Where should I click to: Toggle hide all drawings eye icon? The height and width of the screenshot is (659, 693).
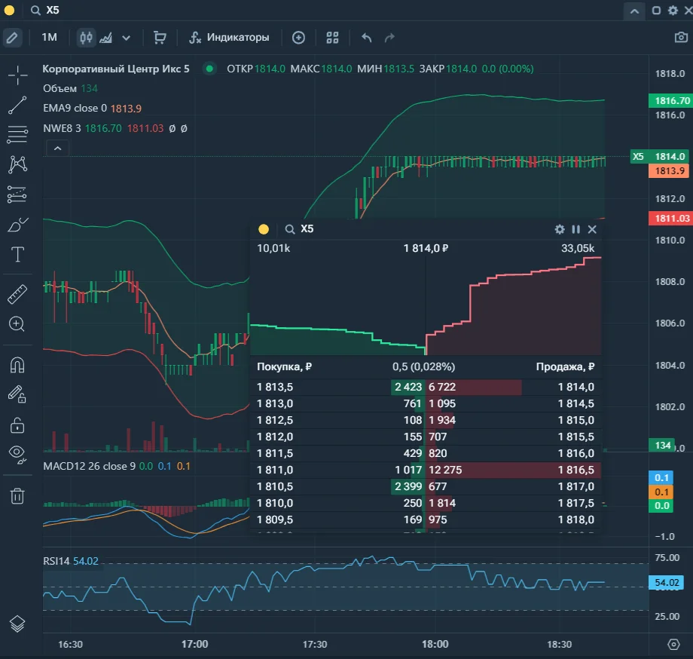pyautogui.click(x=17, y=455)
